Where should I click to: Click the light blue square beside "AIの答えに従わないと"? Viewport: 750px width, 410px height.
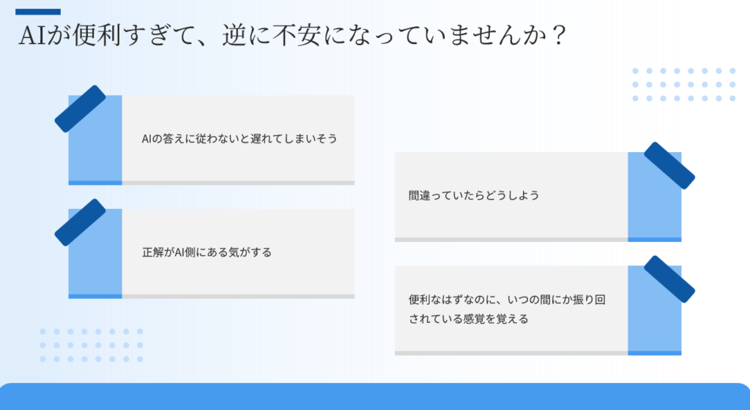click(x=96, y=150)
